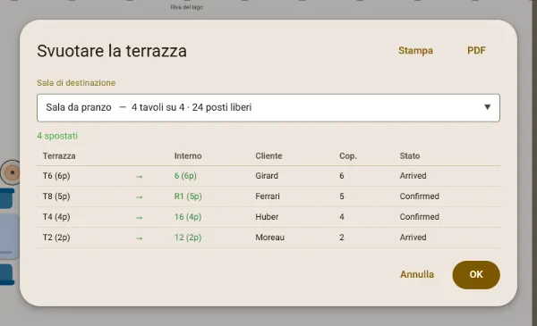
Task: Export the list as PDF
Action: pyautogui.click(x=476, y=51)
